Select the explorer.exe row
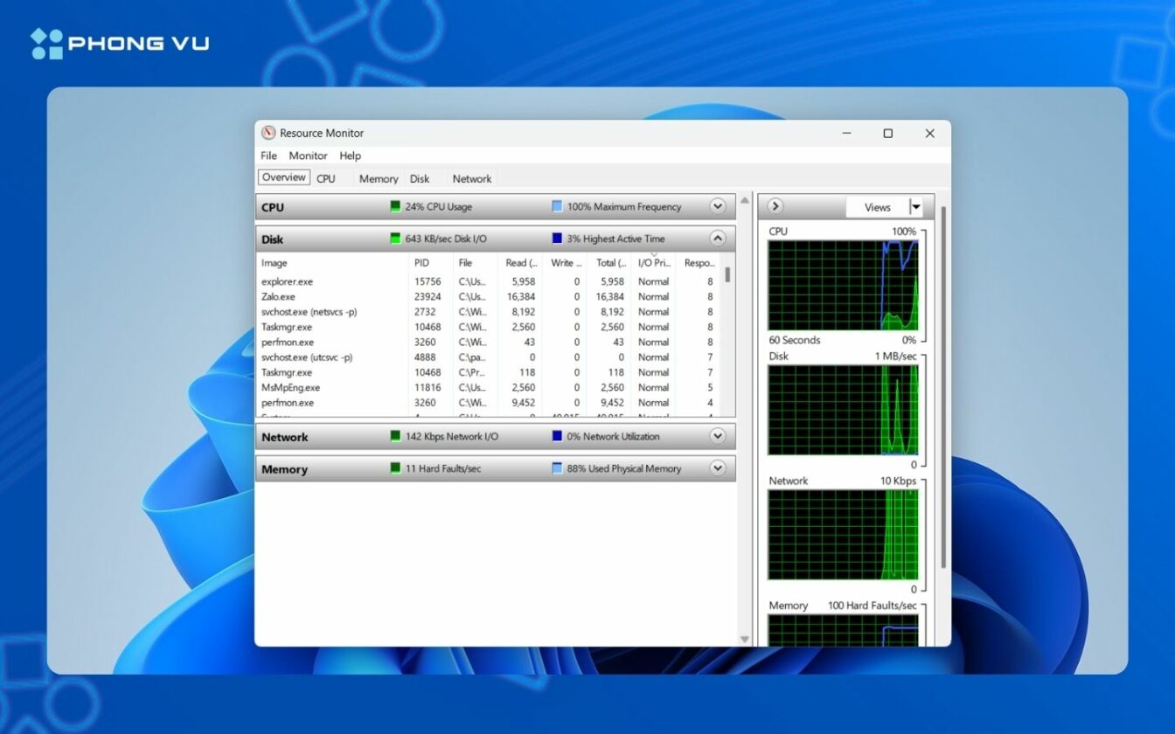Screen dimensions: 1175x734 click(x=489, y=281)
